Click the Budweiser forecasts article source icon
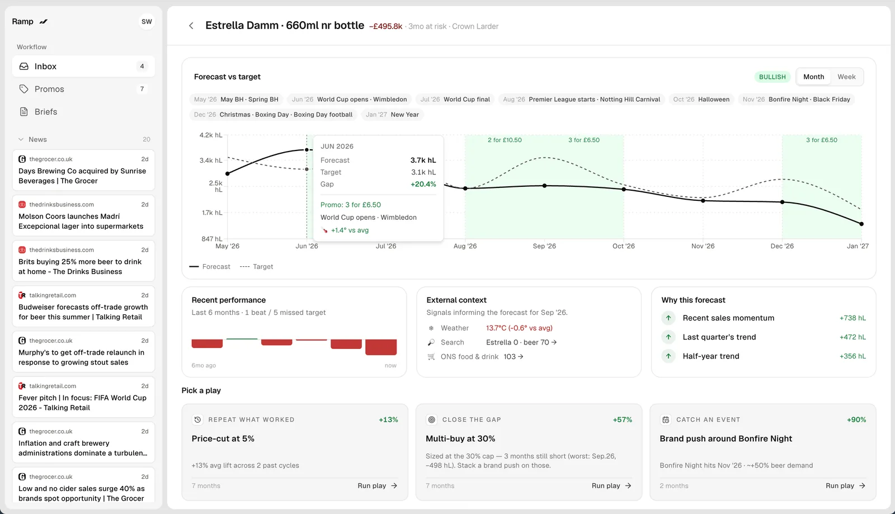 click(x=22, y=295)
